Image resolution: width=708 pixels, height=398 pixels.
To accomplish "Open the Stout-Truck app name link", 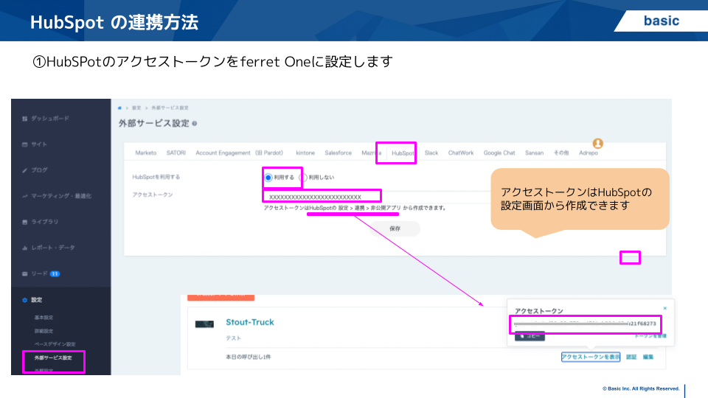I will point(250,322).
